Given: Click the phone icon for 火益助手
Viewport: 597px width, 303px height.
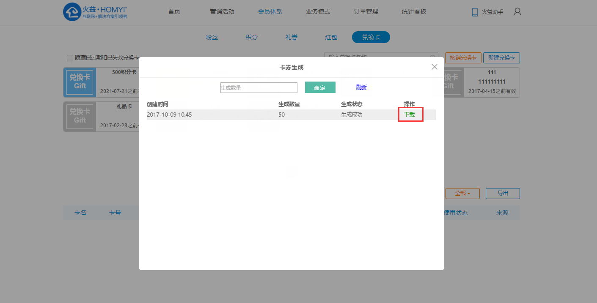Looking at the screenshot, I should pyautogui.click(x=475, y=12).
